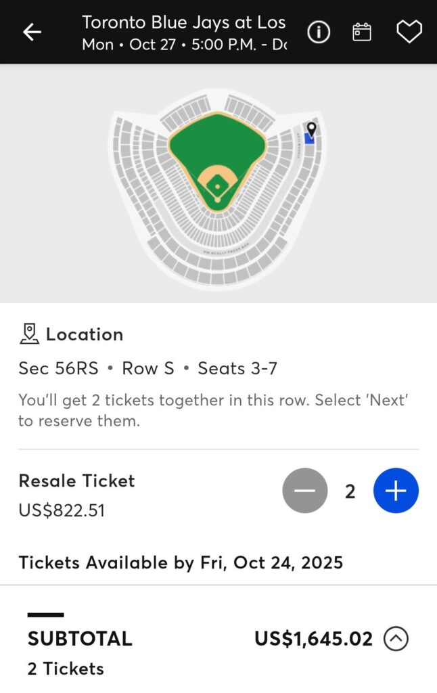Viewport: 437px width, 693px height.
Task: Tap the ticket quantity number 2
Action: point(350,491)
